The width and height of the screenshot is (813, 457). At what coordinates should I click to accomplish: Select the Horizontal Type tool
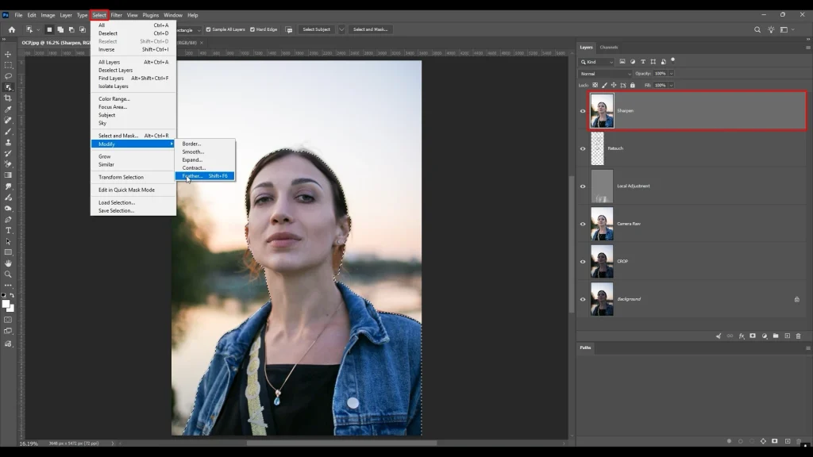(8, 230)
